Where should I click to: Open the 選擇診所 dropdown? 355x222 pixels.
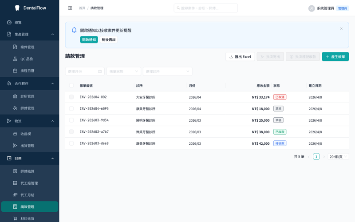[168, 71]
